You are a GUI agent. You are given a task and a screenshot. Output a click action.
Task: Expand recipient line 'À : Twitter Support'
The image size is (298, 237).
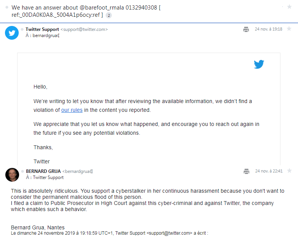[45, 177]
